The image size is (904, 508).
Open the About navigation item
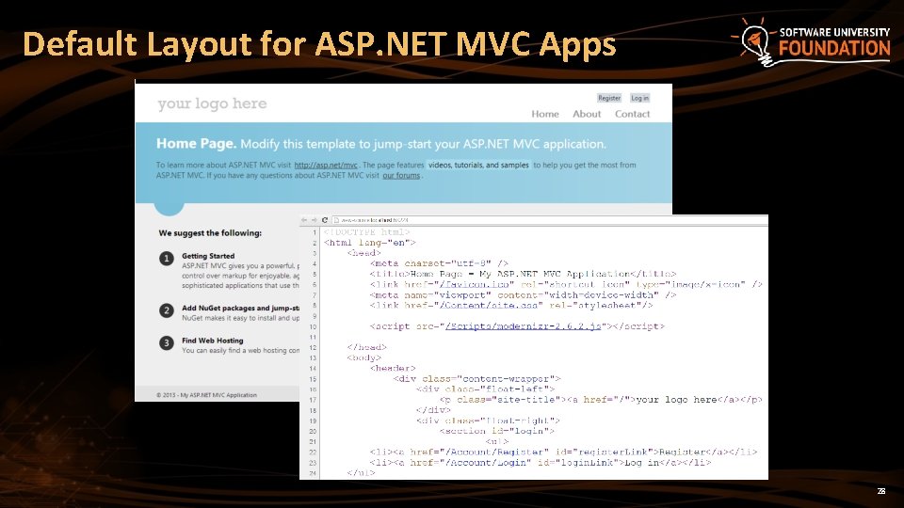(x=587, y=114)
